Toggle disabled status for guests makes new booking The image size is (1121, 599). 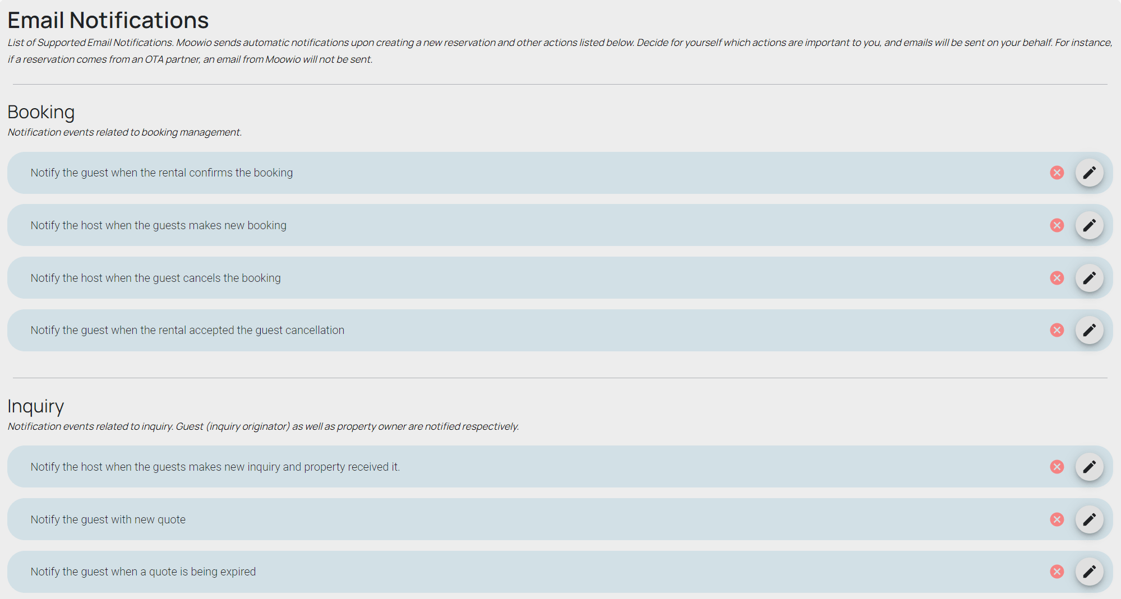pyautogui.click(x=1057, y=225)
